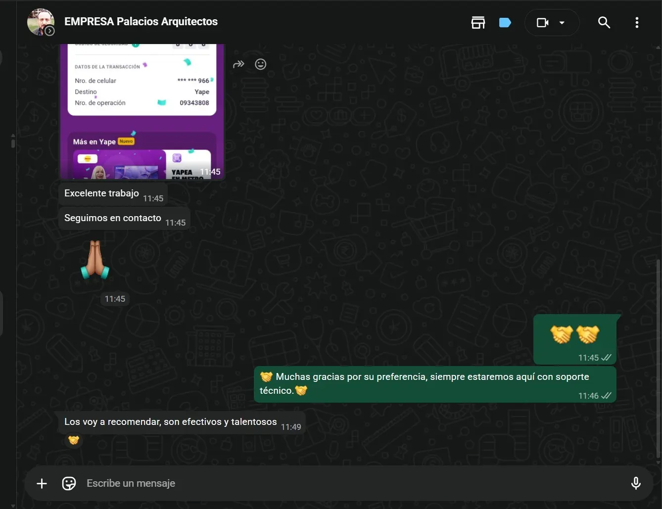Open EMPRESA Palacios Arquitectos contact info
This screenshot has height=509, width=662.
[x=141, y=22]
